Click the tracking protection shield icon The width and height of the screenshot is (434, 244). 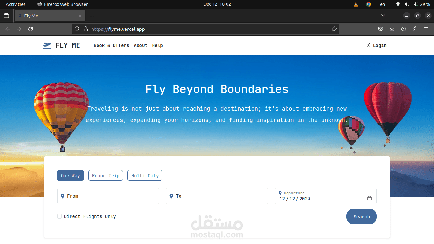click(x=77, y=29)
